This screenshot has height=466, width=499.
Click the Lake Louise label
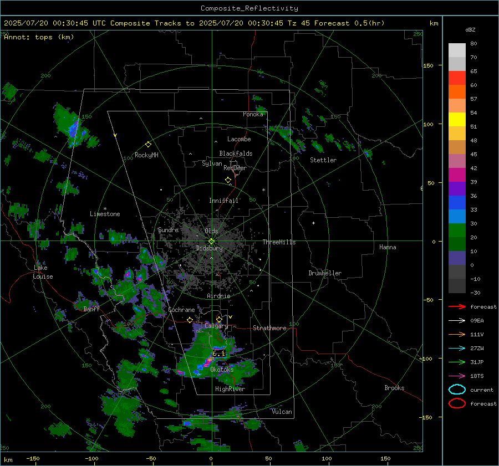pos(43,272)
